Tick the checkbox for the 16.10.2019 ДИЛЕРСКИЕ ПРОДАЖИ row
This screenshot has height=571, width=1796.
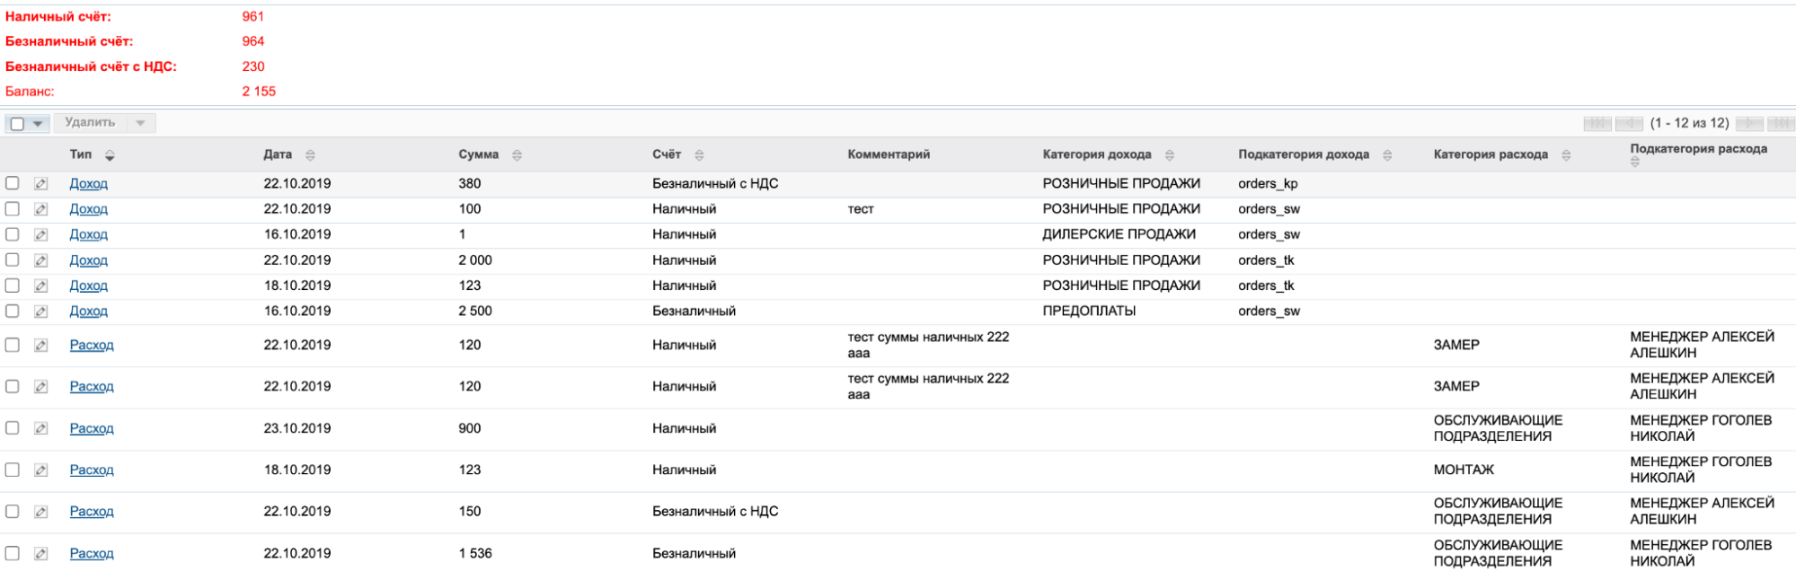13,234
